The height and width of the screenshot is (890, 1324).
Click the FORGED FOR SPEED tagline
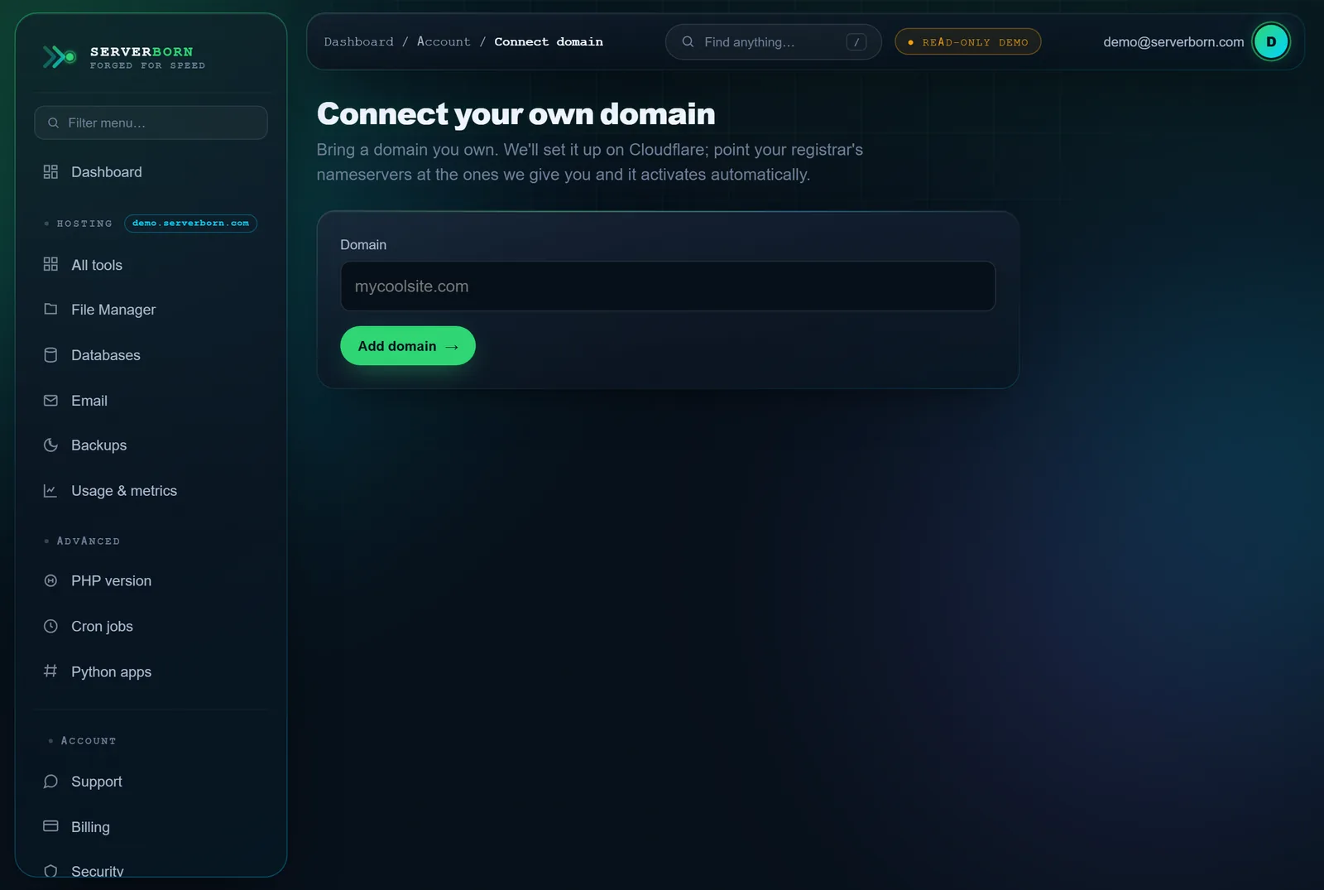click(x=147, y=65)
